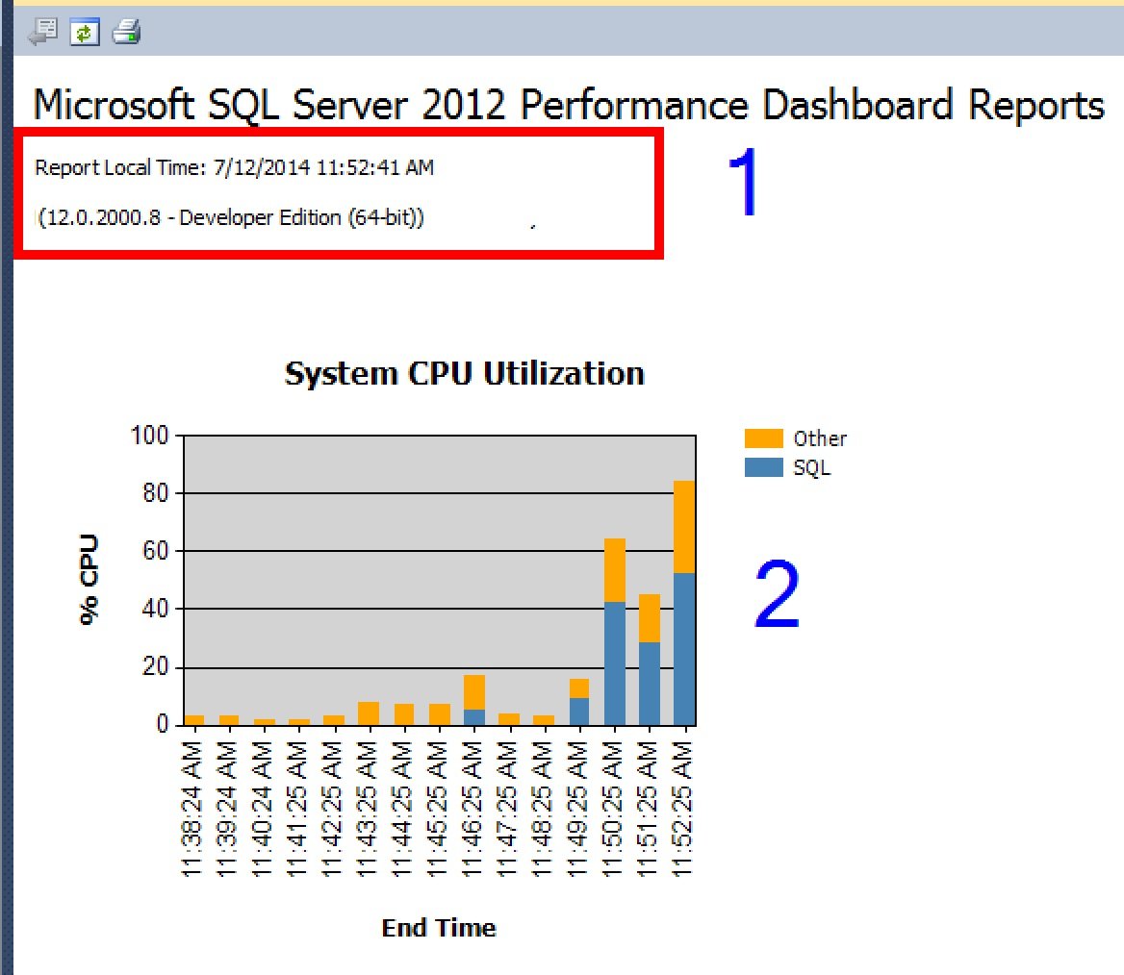The width and height of the screenshot is (1124, 975).
Task: Click the '11:46:25 AM' axis label
Action: pyautogui.click(x=473, y=809)
